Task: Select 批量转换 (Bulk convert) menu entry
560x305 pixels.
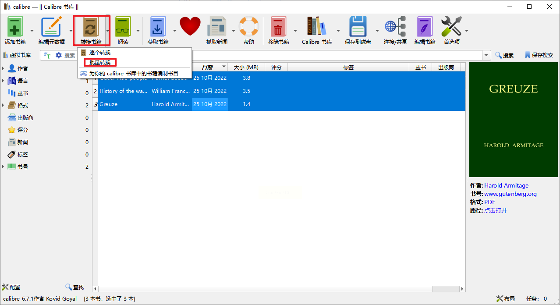Action: 100,63
